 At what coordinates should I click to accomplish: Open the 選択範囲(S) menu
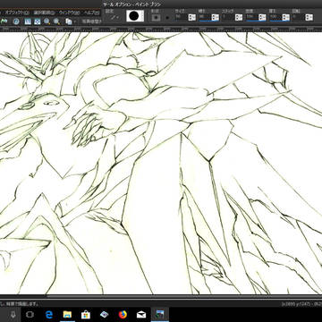pyautogui.click(x=44, y=13)
